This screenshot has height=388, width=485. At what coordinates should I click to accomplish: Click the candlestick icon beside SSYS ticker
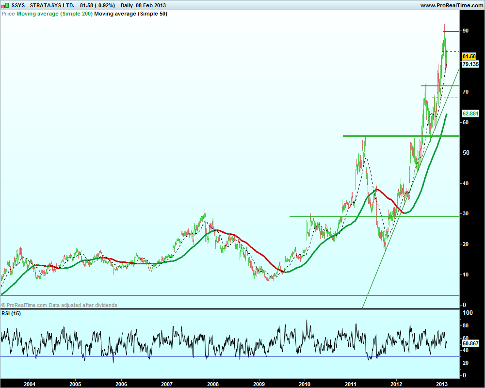[x=5, y=5]
